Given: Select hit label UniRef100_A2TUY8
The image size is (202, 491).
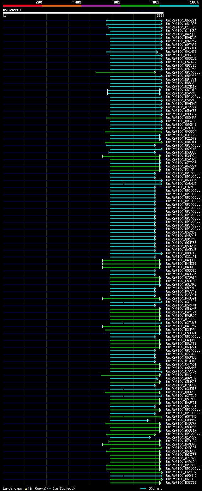Looking at the screenshot, I should [181, 323].
